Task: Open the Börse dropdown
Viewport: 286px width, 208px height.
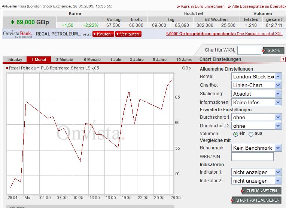Action: coord(256,77)
